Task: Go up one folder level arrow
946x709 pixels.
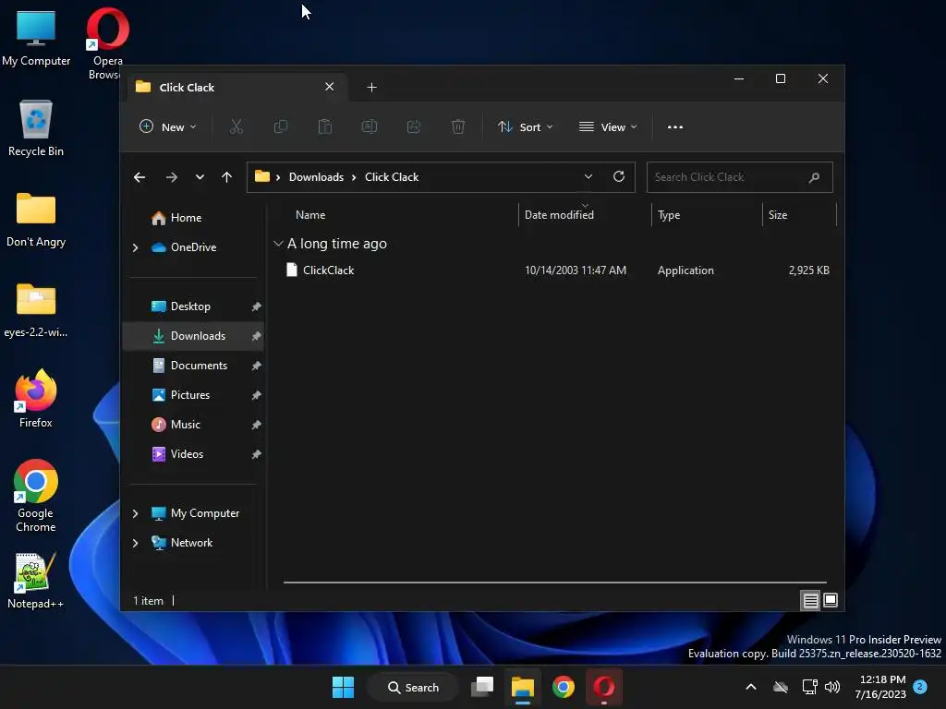Action: coord(226,177)
